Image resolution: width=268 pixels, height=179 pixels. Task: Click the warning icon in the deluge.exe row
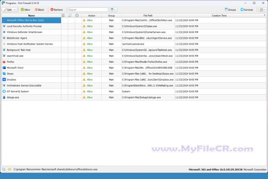pos(84,97)
